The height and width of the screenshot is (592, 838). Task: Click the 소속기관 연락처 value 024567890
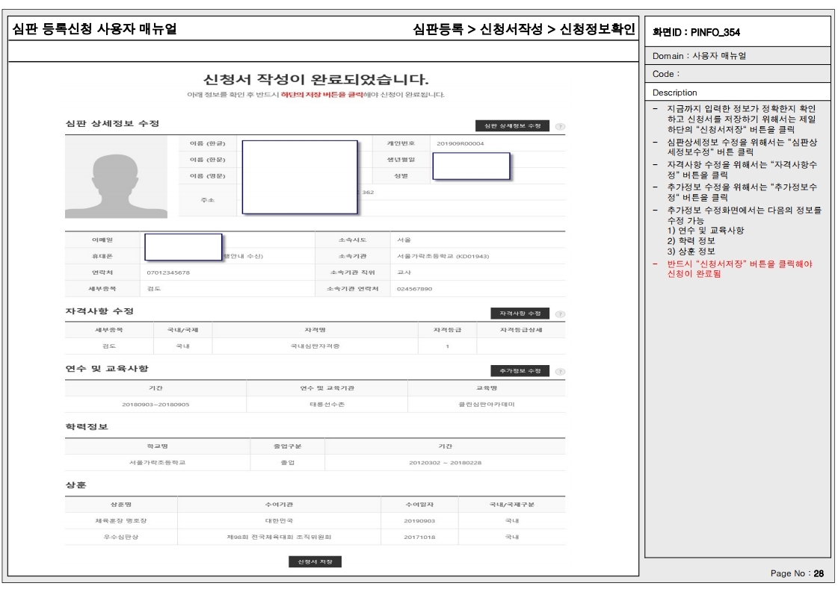point(414,289)
